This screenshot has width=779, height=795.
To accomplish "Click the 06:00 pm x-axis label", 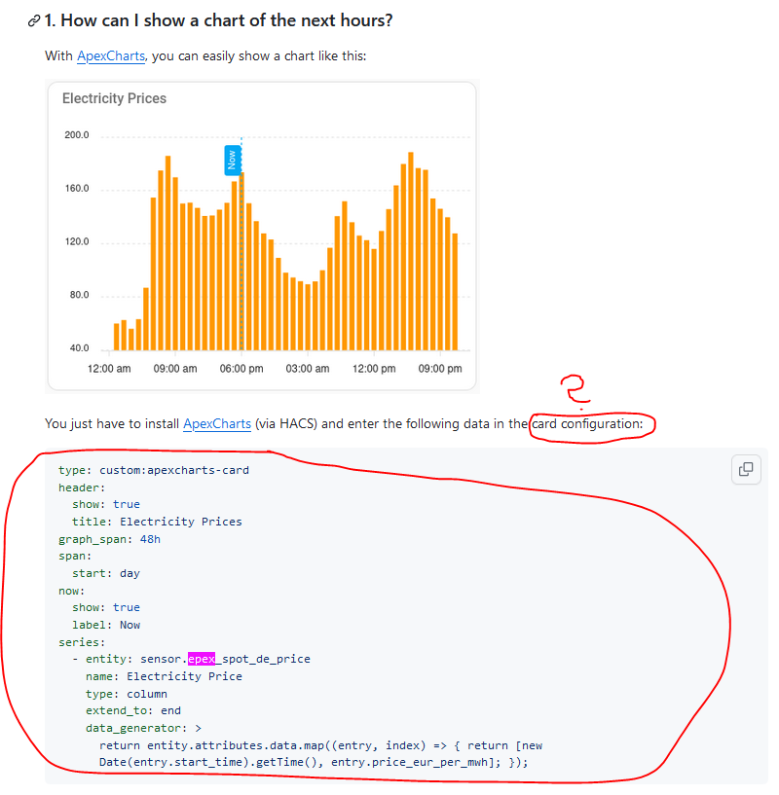I will click(x=241, y=369).
